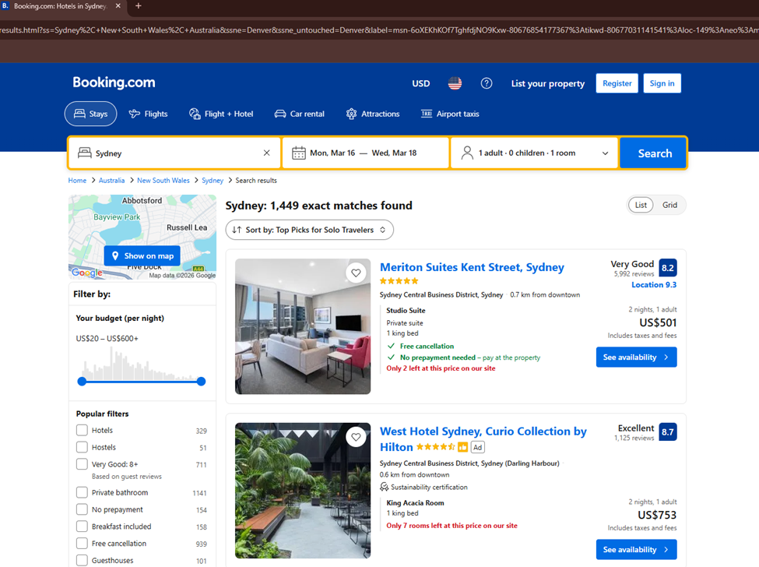Click the budget price histogram
Image resolution: width=759 pixels, height=567 pixels.
tap(140, 363)
